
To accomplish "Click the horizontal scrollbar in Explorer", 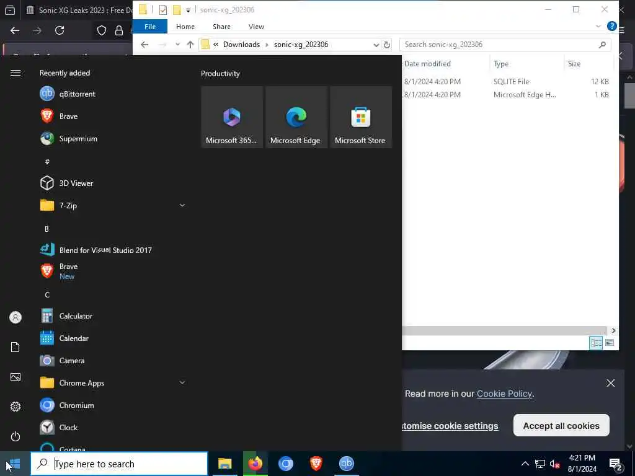I will tap(504, 331).
